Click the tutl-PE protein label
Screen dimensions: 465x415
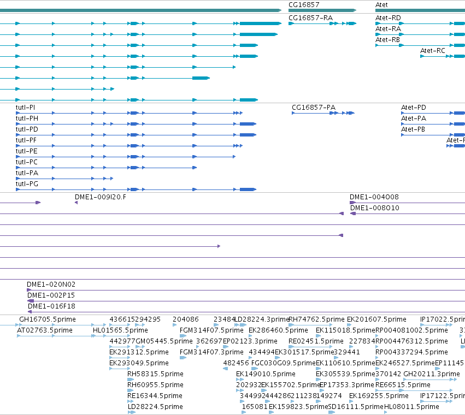26,151
